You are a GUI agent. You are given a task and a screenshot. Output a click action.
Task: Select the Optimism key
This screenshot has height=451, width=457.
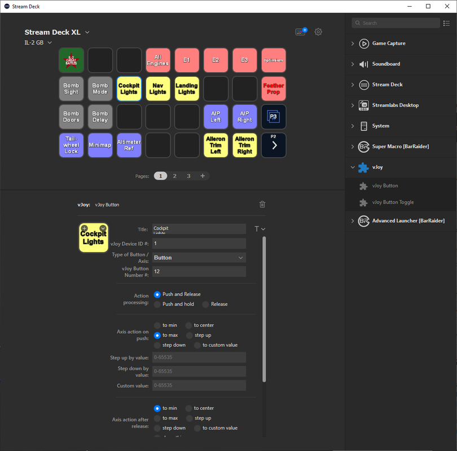274,60
